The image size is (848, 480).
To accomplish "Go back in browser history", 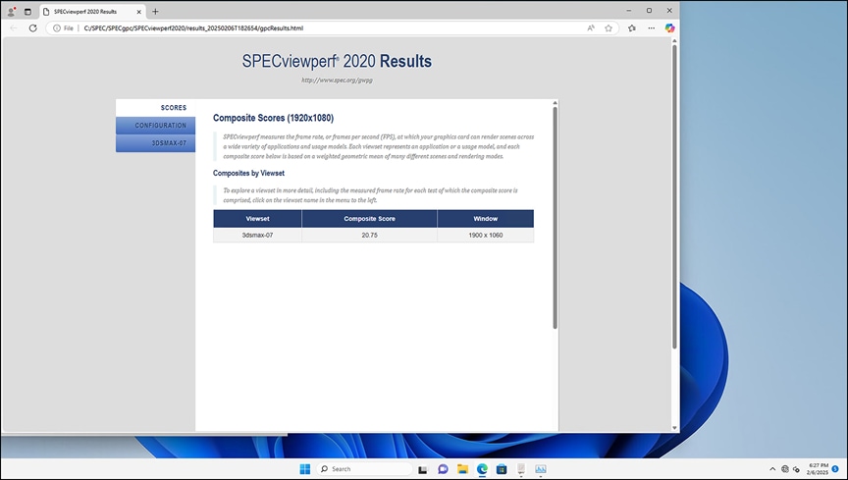I will [x=14, y=28].
